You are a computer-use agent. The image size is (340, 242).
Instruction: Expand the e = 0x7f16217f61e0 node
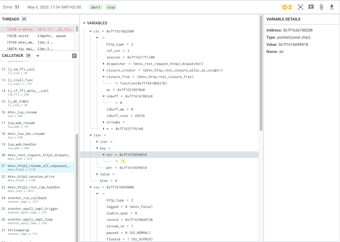pos(104,129)
